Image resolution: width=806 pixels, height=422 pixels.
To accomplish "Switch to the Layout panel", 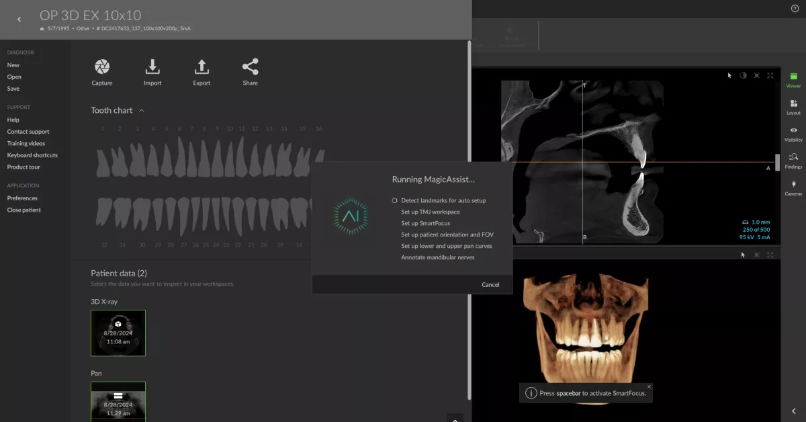I will click(793, 108).
